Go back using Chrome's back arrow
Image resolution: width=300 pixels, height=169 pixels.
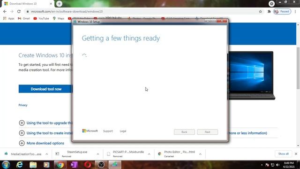pos(5,11)
